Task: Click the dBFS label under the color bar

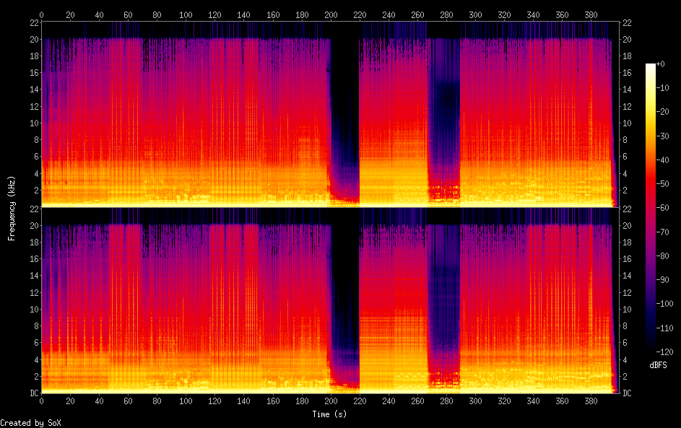Action: tap(658, 365)
